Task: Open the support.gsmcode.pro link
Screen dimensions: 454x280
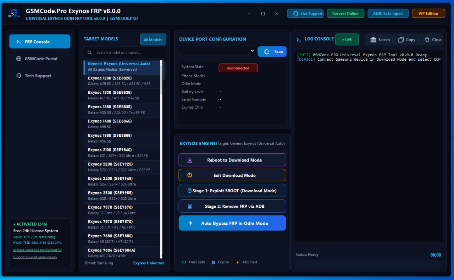Action: pos(35,257)
